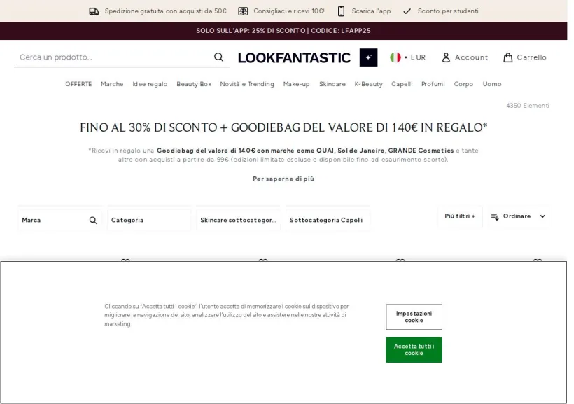Open the Beauty Box menu

point(194,84)
